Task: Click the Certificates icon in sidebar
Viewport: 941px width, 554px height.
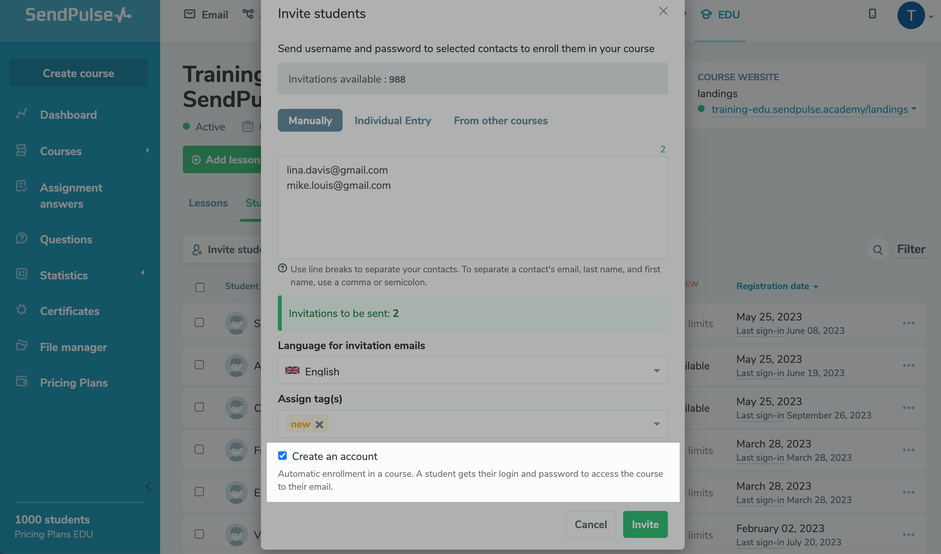Action: point(22,310)
